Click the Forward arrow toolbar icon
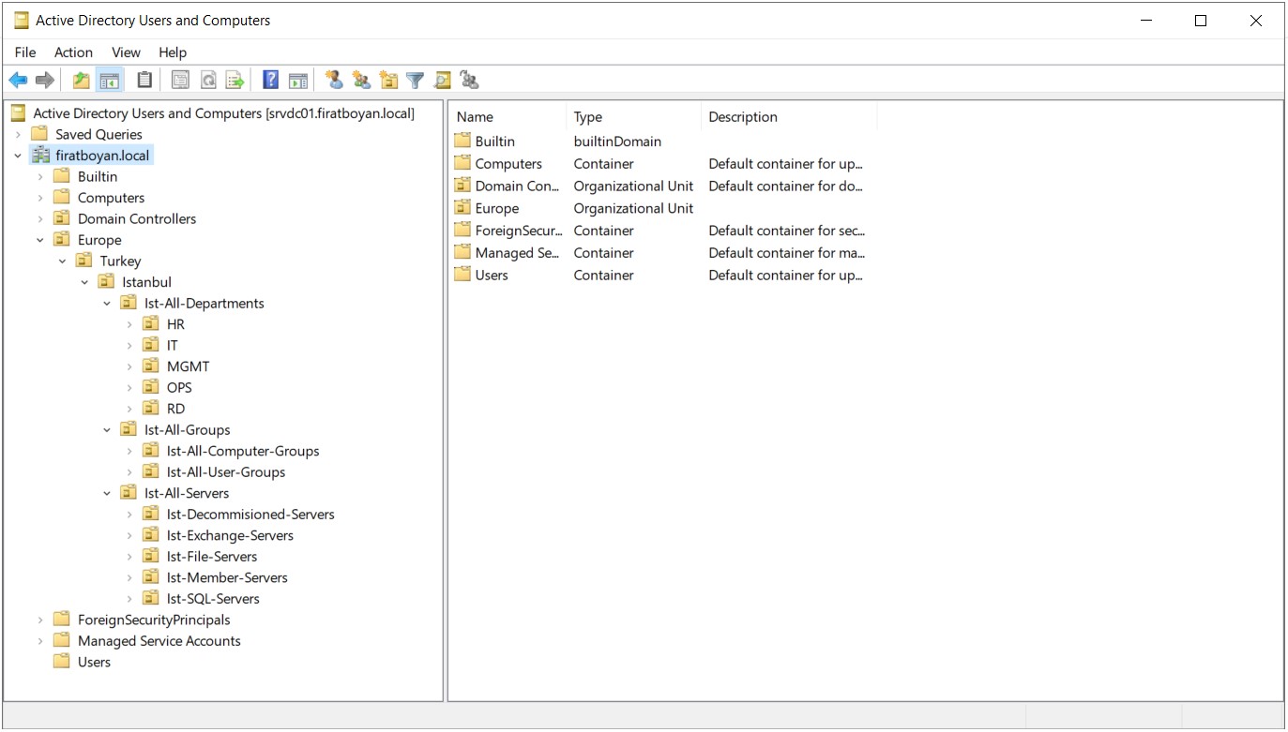The height and width of the screenshot is (732, 1288). click(x=45, y=81)
